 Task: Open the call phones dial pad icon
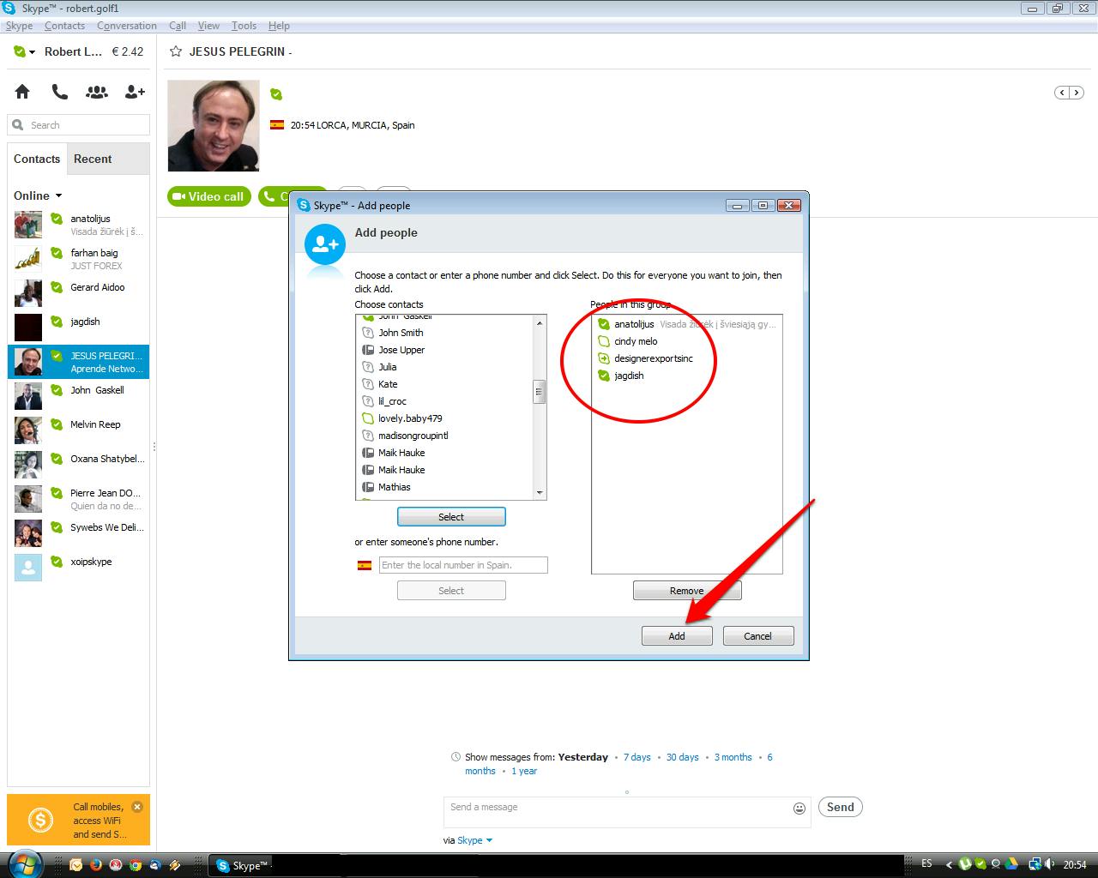tap(59, 92)
